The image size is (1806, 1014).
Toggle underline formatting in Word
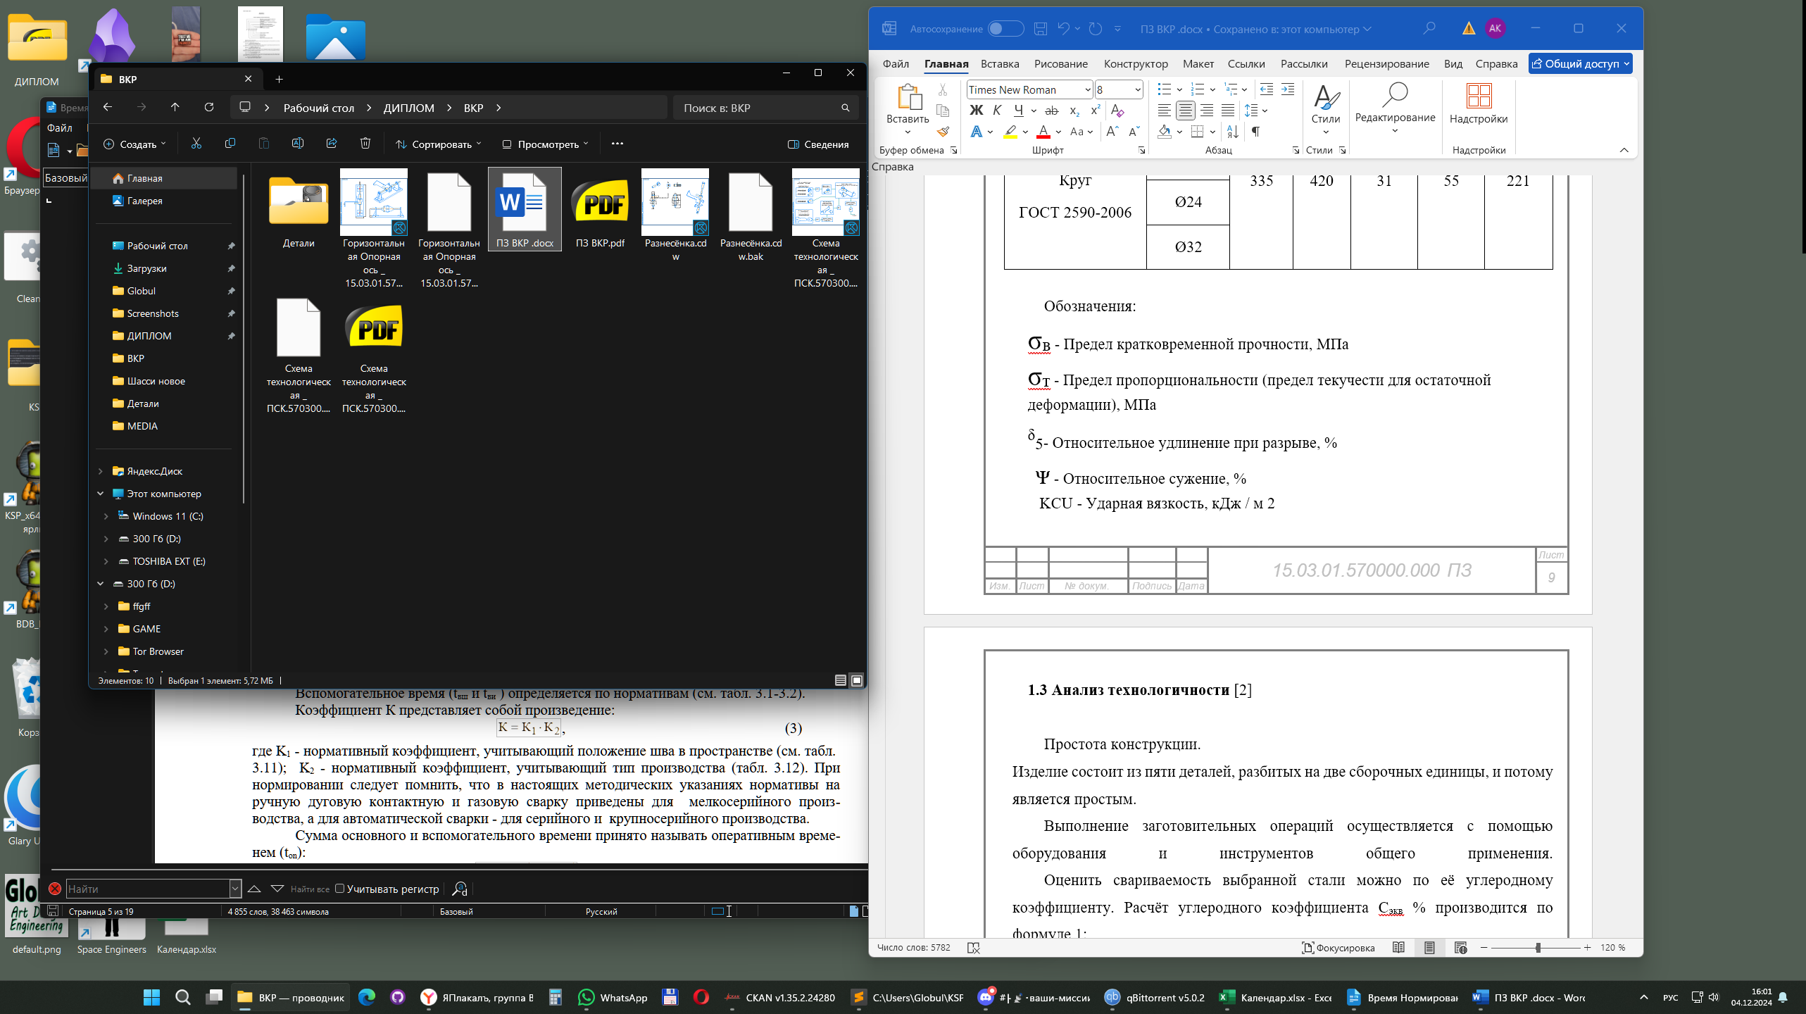1019,111
